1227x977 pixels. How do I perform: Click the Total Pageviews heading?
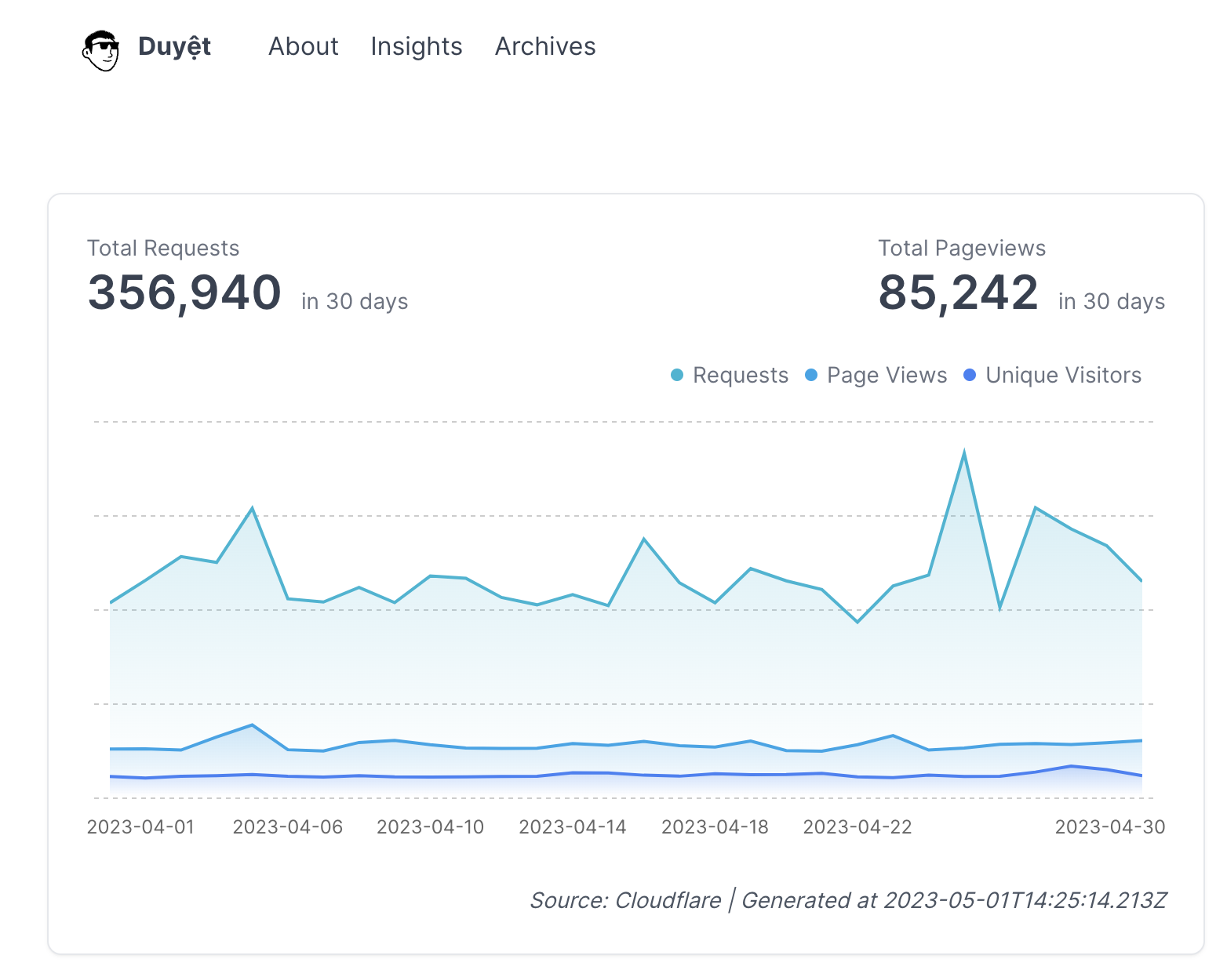click(961, 249)
